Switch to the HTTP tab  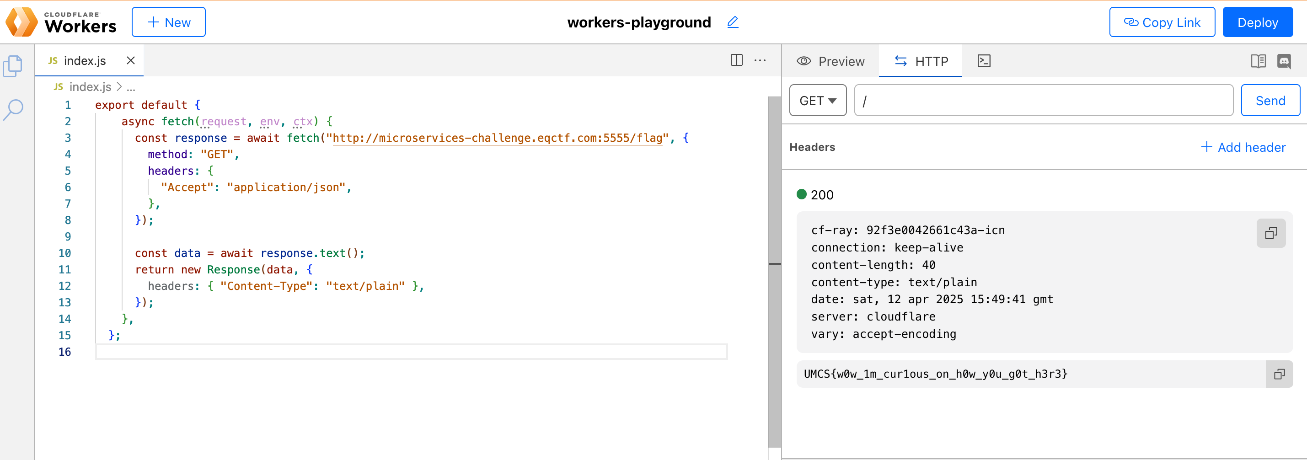(x=921, y=61)
